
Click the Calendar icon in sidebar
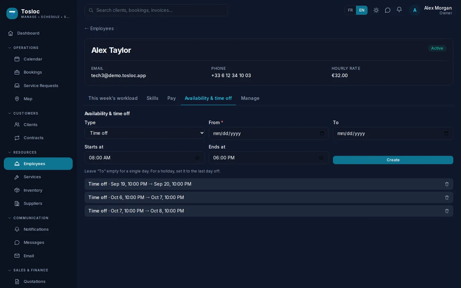click(17, 59)
